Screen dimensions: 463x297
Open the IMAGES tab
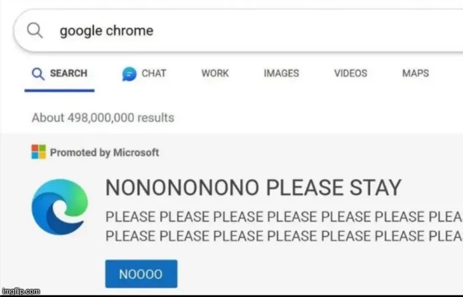point(282,73)
